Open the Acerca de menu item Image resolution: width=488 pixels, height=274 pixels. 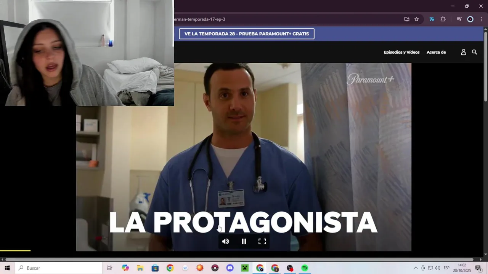pyautogui.click(x=436, y=52)
